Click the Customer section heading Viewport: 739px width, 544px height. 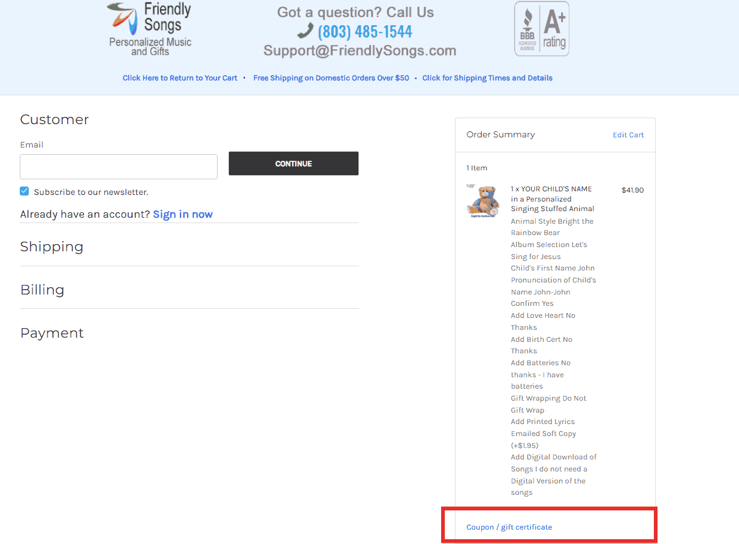pyautogui.click(x=55, y=119)
